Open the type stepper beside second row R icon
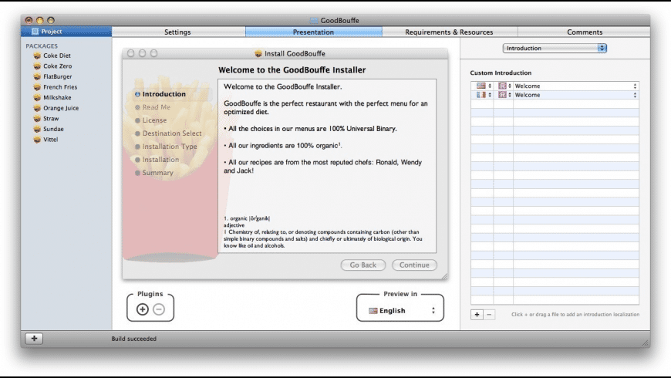The width and height of the screenshot is (671, 378). 510,95
